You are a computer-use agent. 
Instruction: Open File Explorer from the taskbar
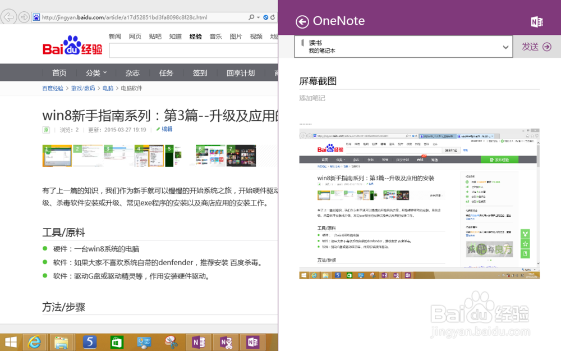pos(62,343)
